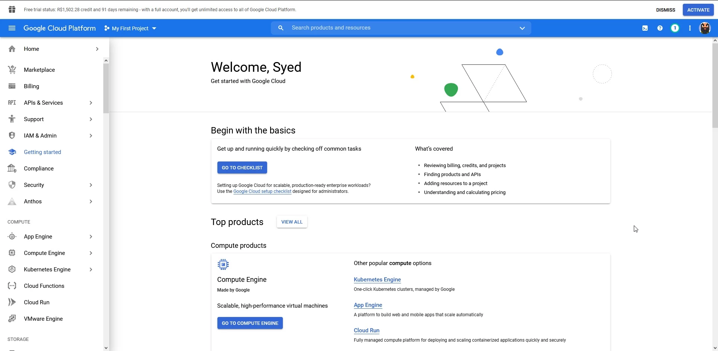The width and height of the screenshot is (718, 351).
Task: Open the Cloud Run link in compute options
Action: [x=367, y=330]
